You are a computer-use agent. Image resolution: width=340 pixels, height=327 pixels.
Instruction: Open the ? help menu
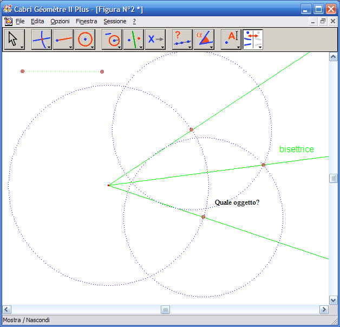click(x=134, y=21)
